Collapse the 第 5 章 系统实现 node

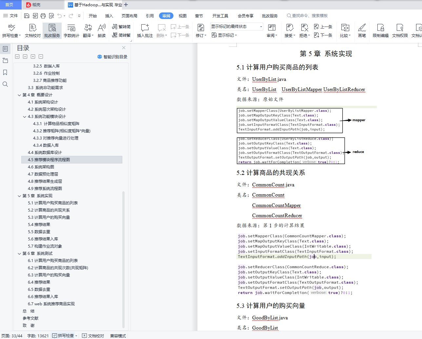(19, 196)
